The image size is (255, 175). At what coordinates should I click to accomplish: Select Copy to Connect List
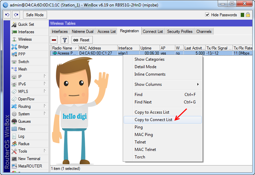(x=163, y=120)
